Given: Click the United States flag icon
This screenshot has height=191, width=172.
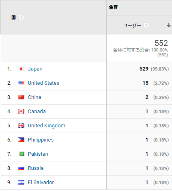Looking at the screenshot, I should [21, 83].
